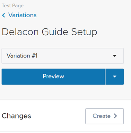Viewport: 131px width, 133px height.
Task: Click the Create text in the outlined button
Action: [102, 116]
